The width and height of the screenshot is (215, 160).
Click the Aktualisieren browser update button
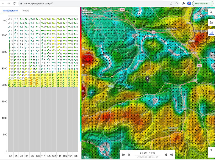[x=203, y=3]
